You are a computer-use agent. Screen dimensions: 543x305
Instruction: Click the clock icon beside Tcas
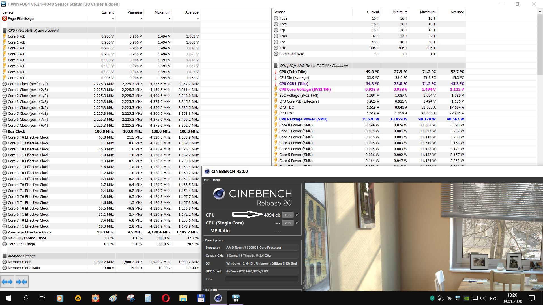click(x=276, y=18)
